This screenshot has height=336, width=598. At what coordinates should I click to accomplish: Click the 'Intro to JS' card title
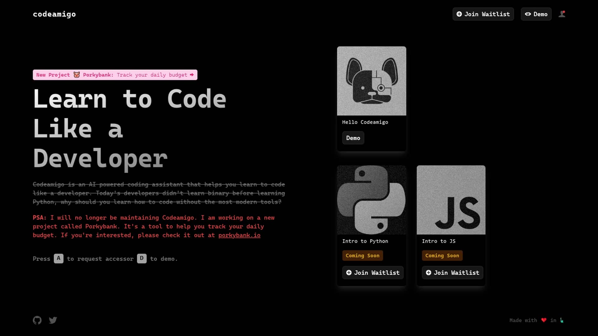439,241
